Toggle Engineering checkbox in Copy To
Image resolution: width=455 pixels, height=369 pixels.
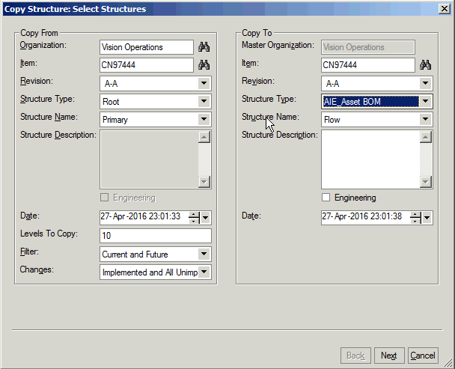point(326,198)
